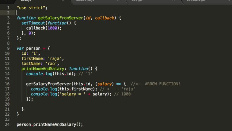Click the "use strict" string

(31, 8)
